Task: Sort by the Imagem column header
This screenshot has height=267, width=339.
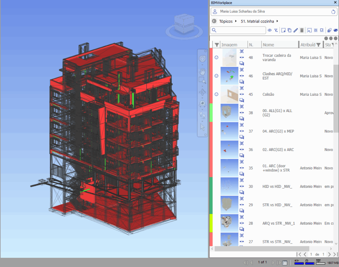Action: [x=229, y=45]
